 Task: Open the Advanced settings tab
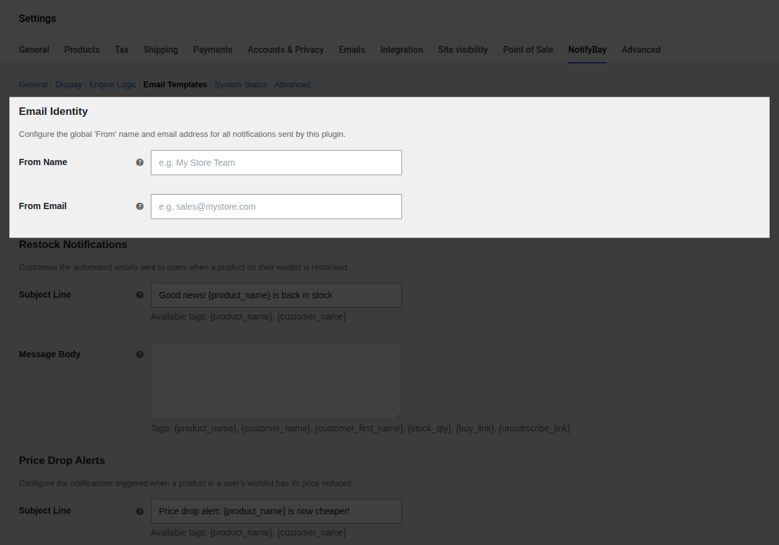click(641, 50)
